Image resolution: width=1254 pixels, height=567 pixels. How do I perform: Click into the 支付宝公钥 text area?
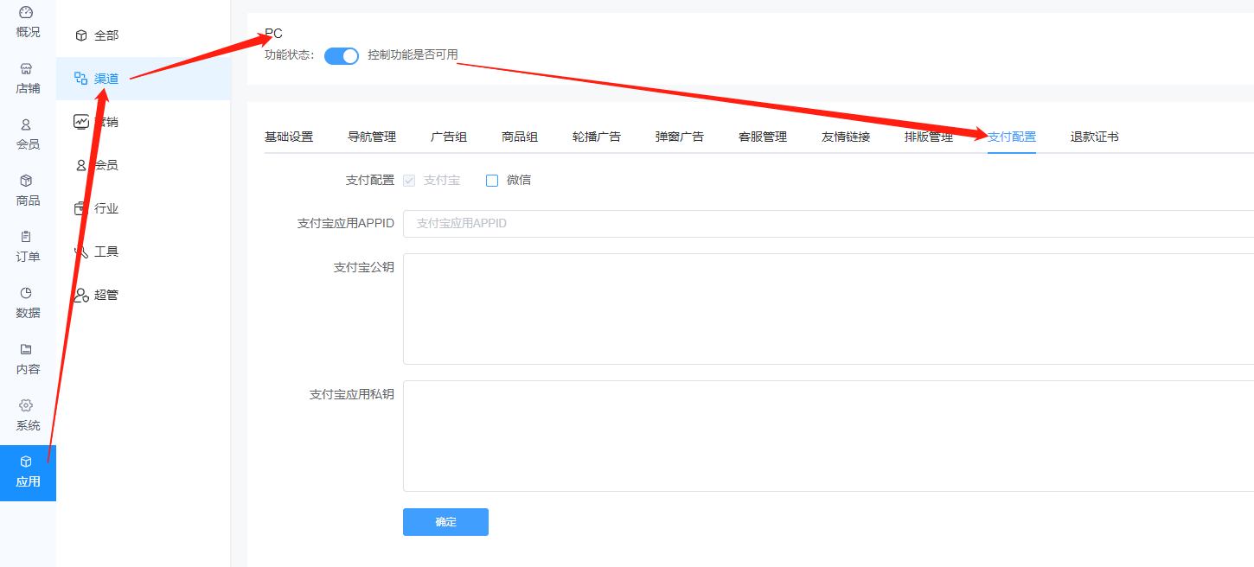tap(829, 309)
